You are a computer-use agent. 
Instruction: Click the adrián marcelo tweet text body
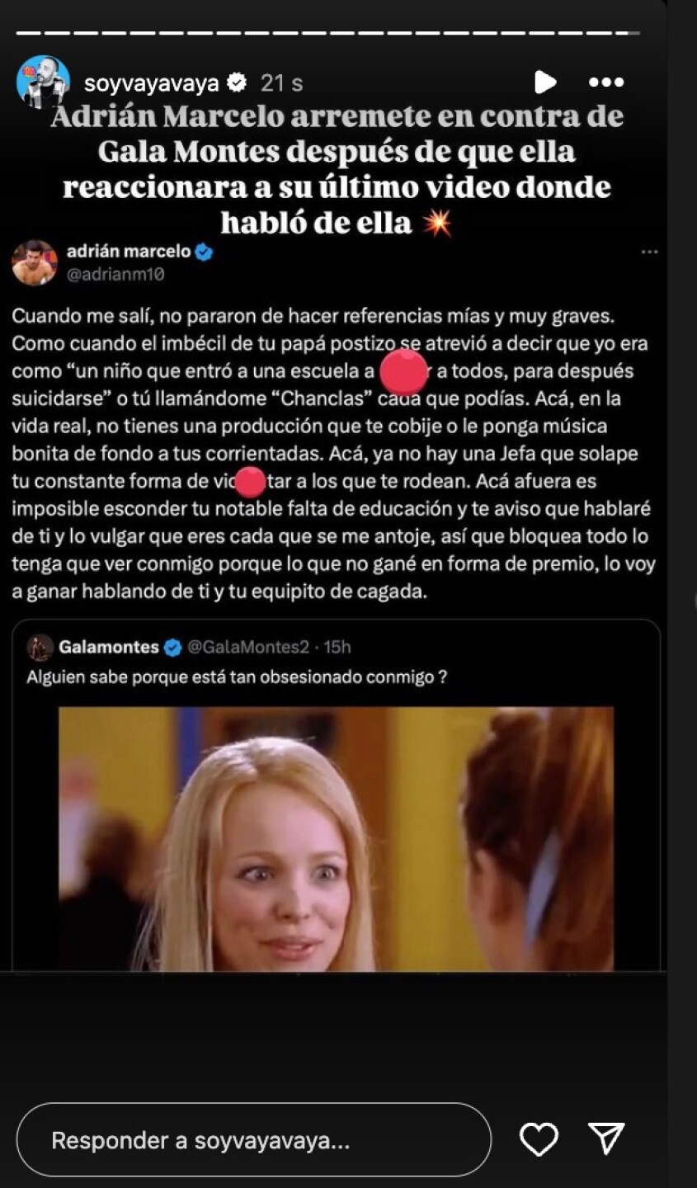point(334,454)
